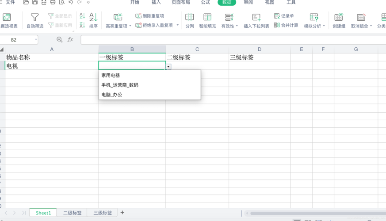Choose 电脑_办公 from dropdown list
Viewport: 386px width, 221px height.
click(150, 95)
